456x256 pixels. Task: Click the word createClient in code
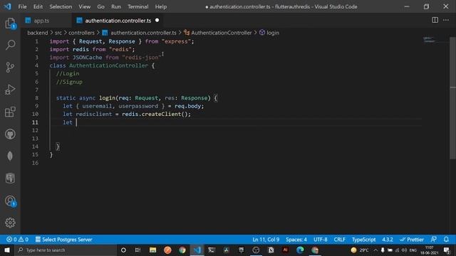162,114
